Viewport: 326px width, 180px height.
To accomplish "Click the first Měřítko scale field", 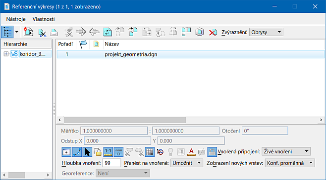I will click(x=114, y=131).
